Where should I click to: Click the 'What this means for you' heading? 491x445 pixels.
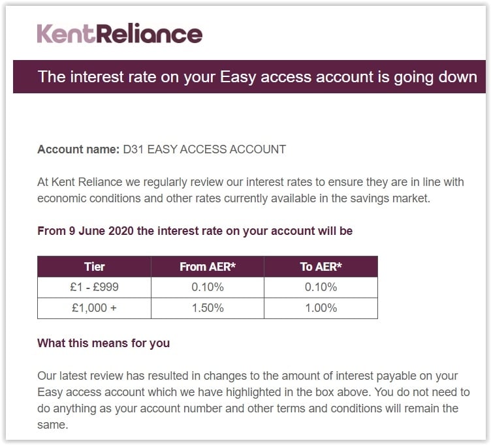click(103, 343)
